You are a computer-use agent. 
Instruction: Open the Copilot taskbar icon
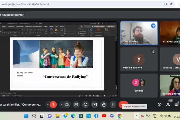pyautogui.click(x=112, y=116)
